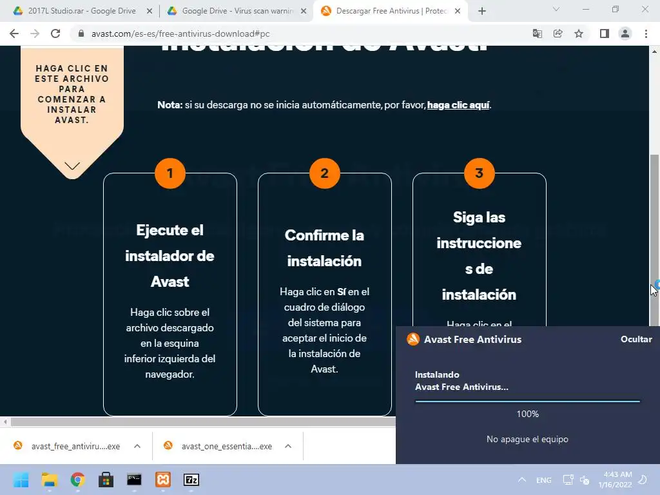
Task: Click the browser forward arrow
Action: click(x=35, y=34)
